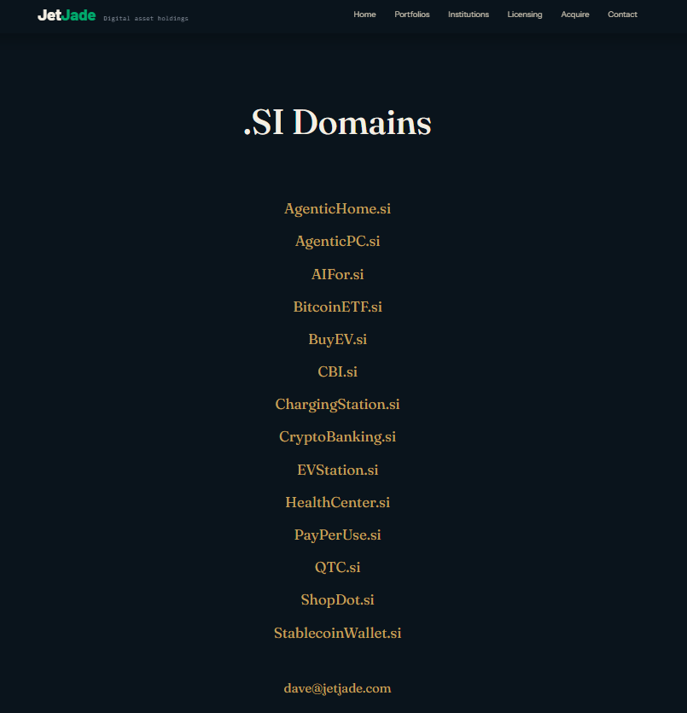Choose ChargingStation.si domain
687x713 pixels.
click(x=338, y=405)
